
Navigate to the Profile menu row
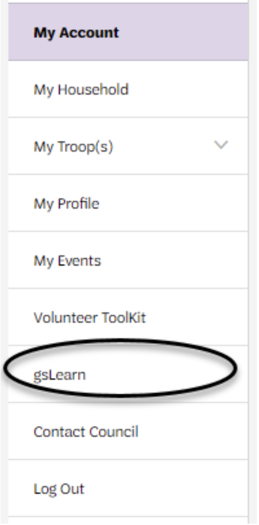[128, 203]
